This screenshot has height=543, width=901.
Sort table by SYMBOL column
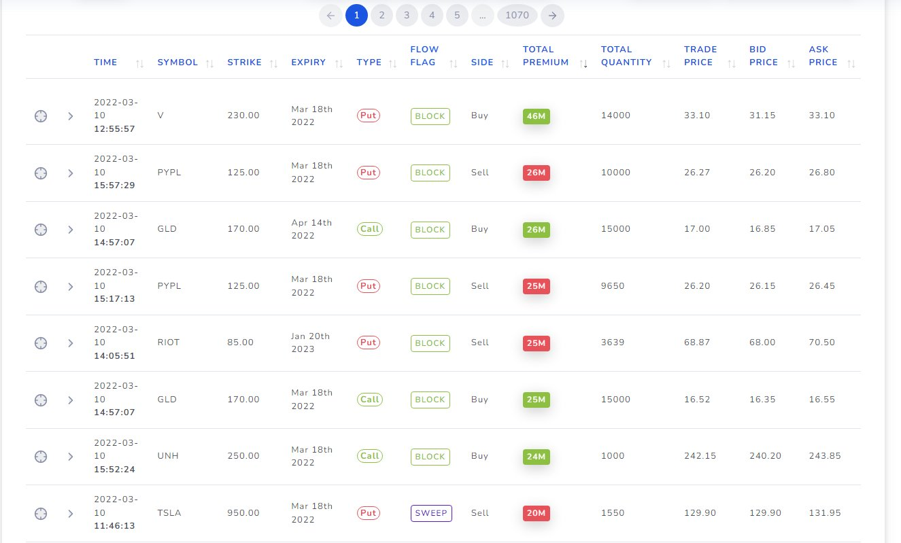210,63
